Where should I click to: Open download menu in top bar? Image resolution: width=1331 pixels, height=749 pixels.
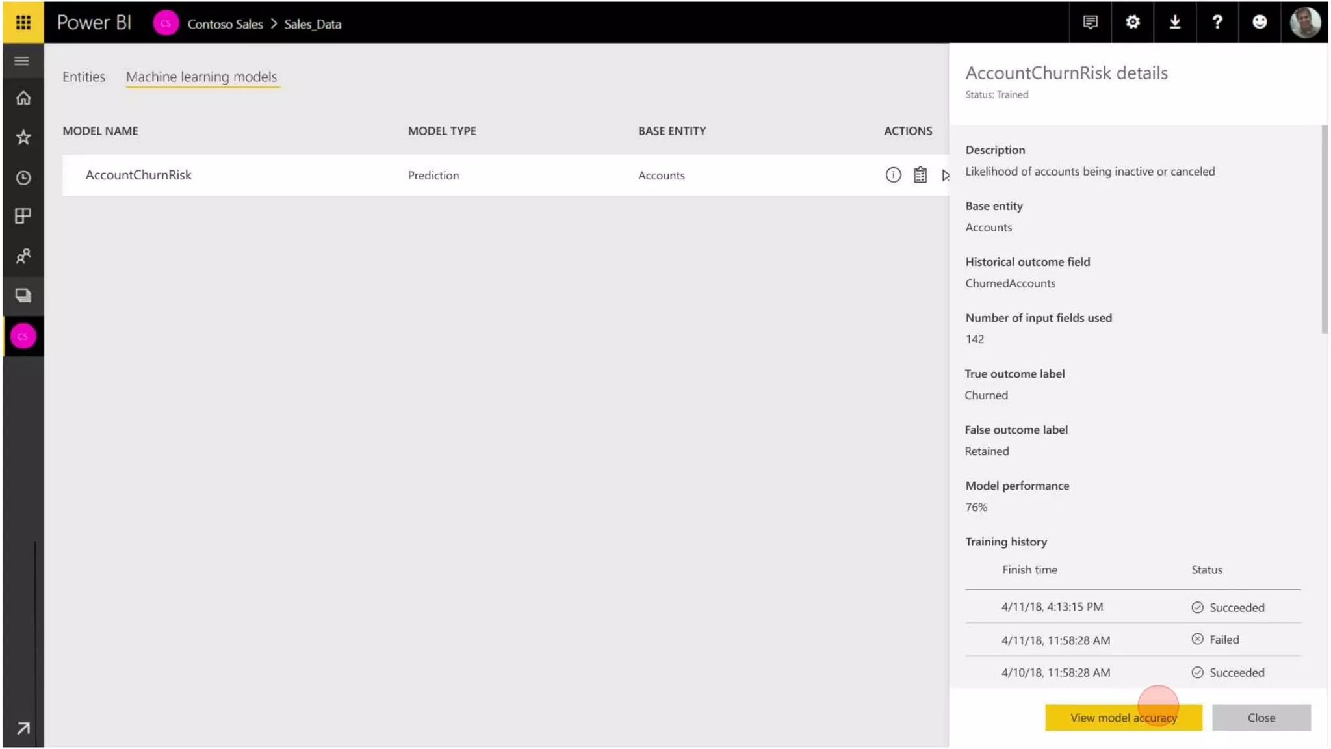[x=1174, y=22]
